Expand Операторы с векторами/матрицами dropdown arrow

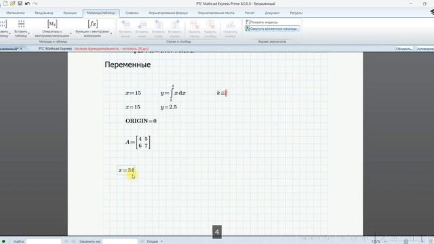tap(71, 34)
